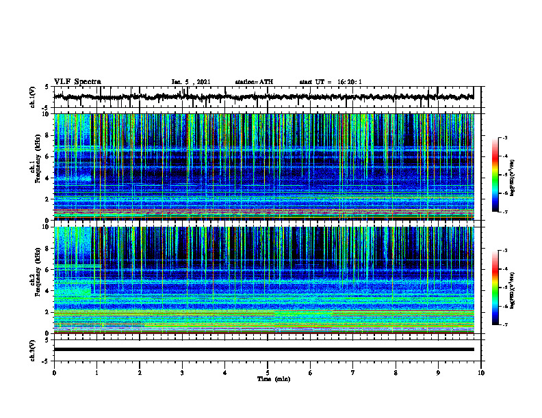
Task: Click the "4" tick on the time axis
Action: (x=225, y=373)
